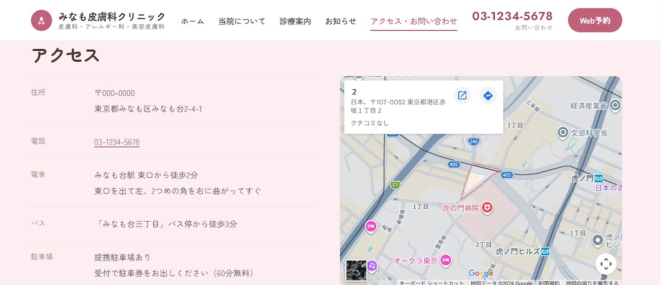Click the Google logo on map

point(481,274)
